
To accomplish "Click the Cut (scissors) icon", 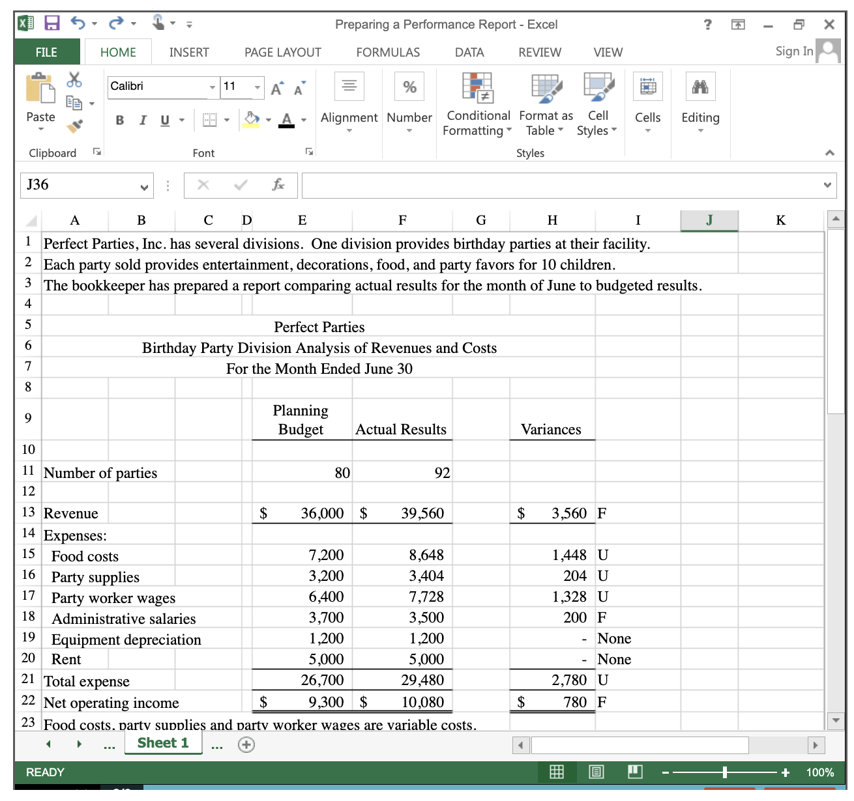I will (x=74, y=79).
